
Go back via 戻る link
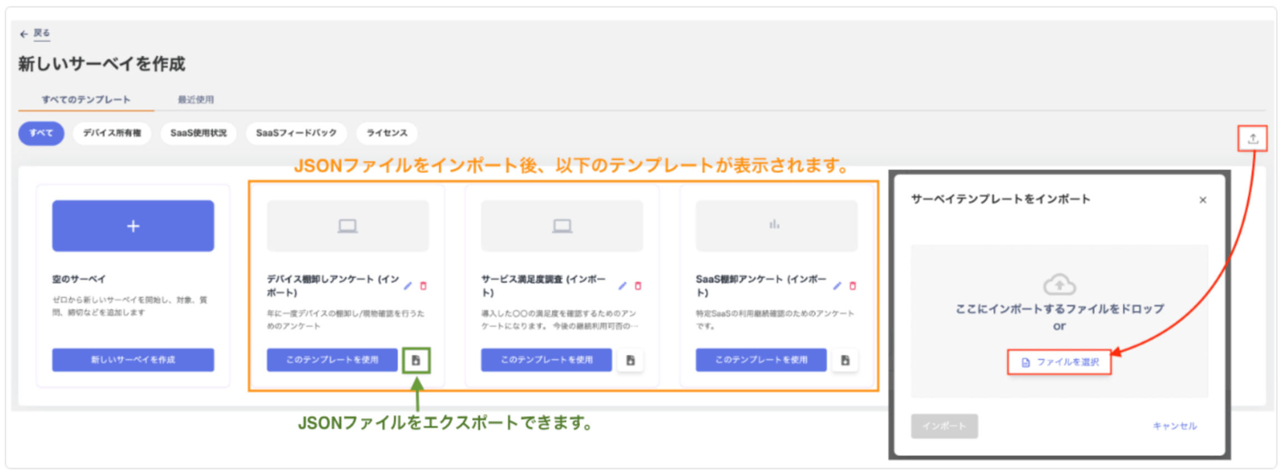(42, 33)
